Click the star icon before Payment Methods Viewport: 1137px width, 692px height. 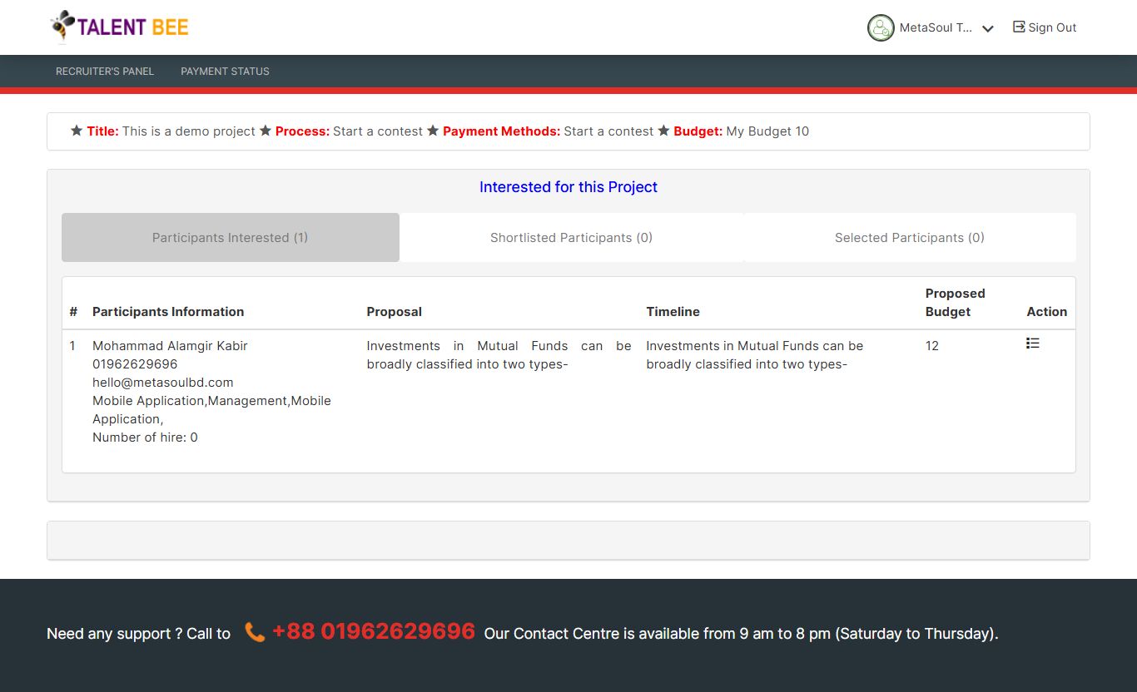point(433,131)
